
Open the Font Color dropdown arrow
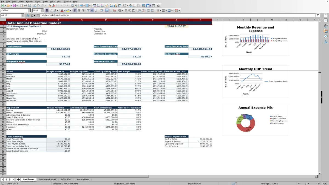tap(65, 10)
